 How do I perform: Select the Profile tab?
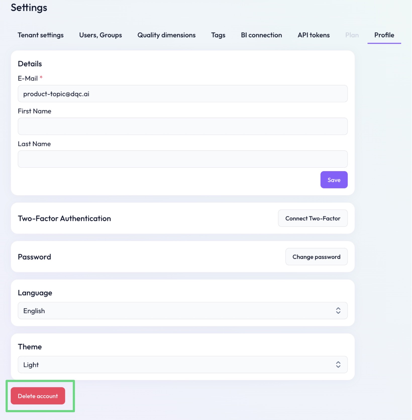(x=384, y=35)
